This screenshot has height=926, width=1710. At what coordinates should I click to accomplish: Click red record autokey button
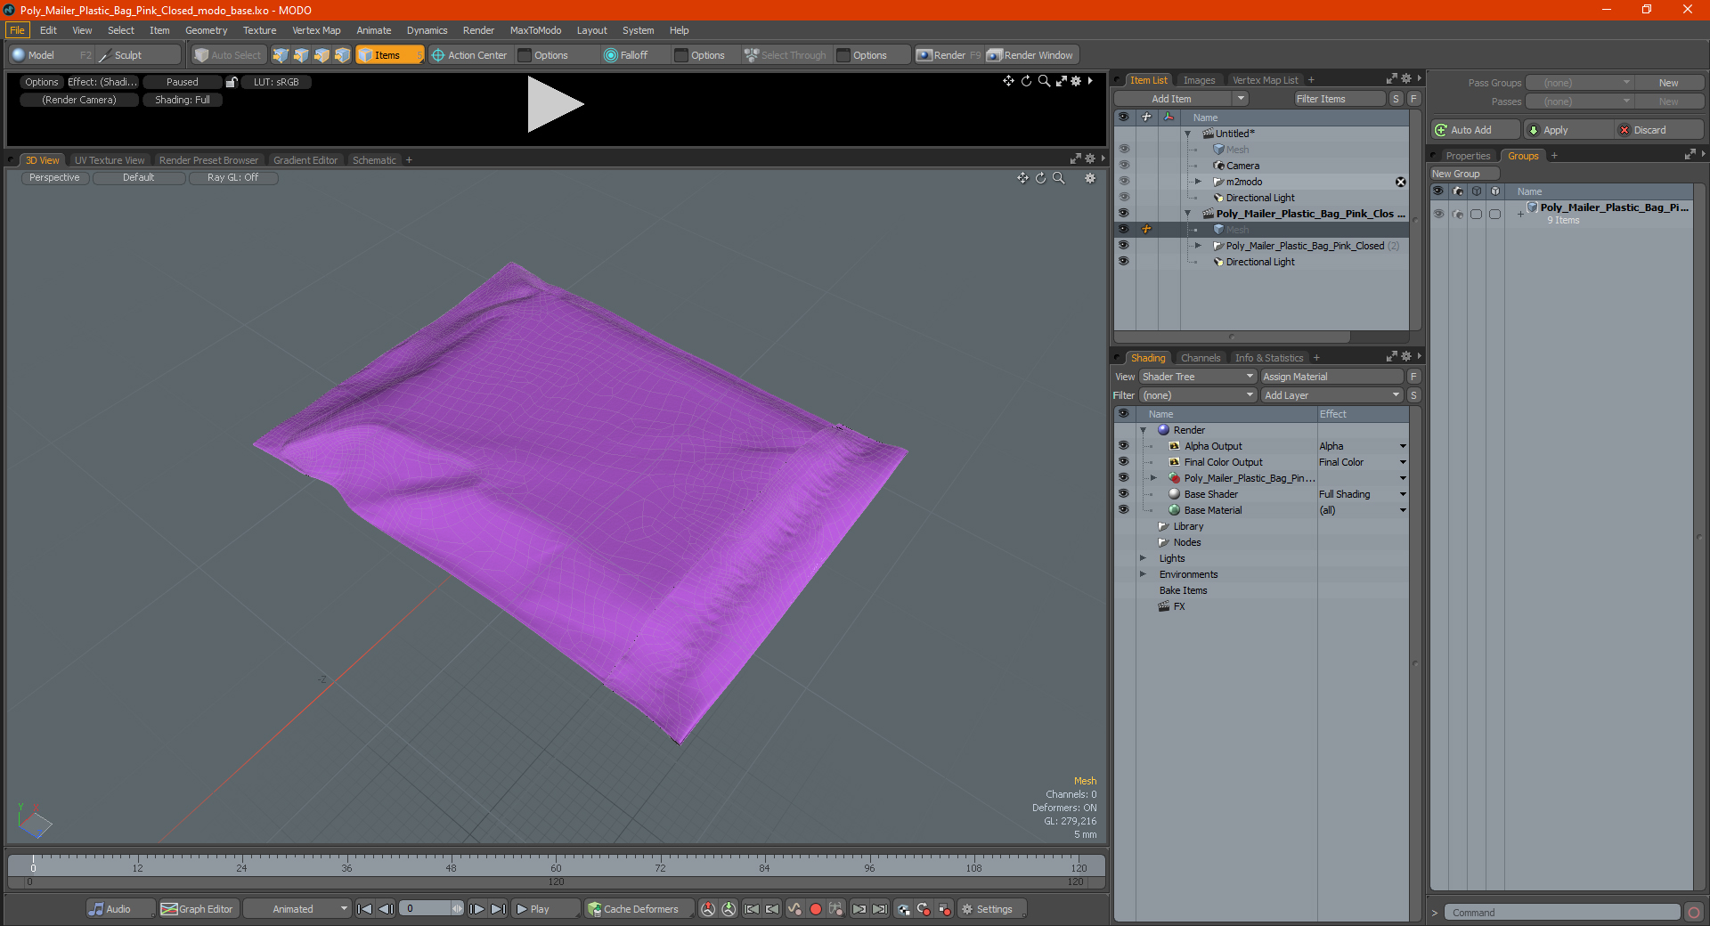[x=815, y=909]
